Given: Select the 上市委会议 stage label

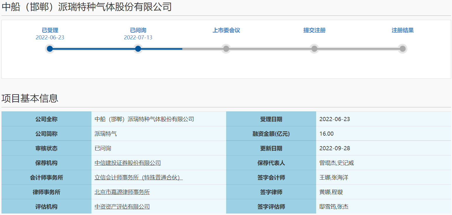Looking at the screenshot, I should [x=226, y=30].
